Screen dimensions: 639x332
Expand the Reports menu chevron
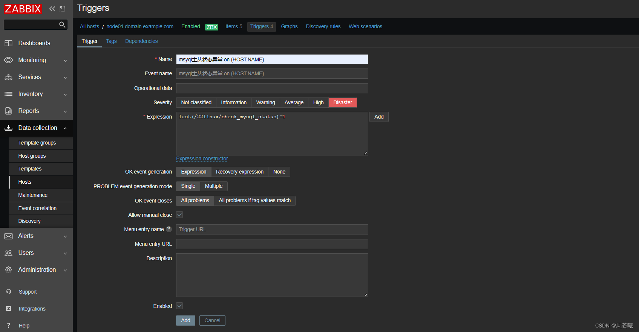point(65,111)
